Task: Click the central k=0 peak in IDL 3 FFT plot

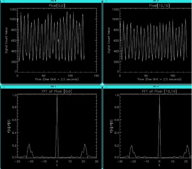Action: [x=159, y=126]
